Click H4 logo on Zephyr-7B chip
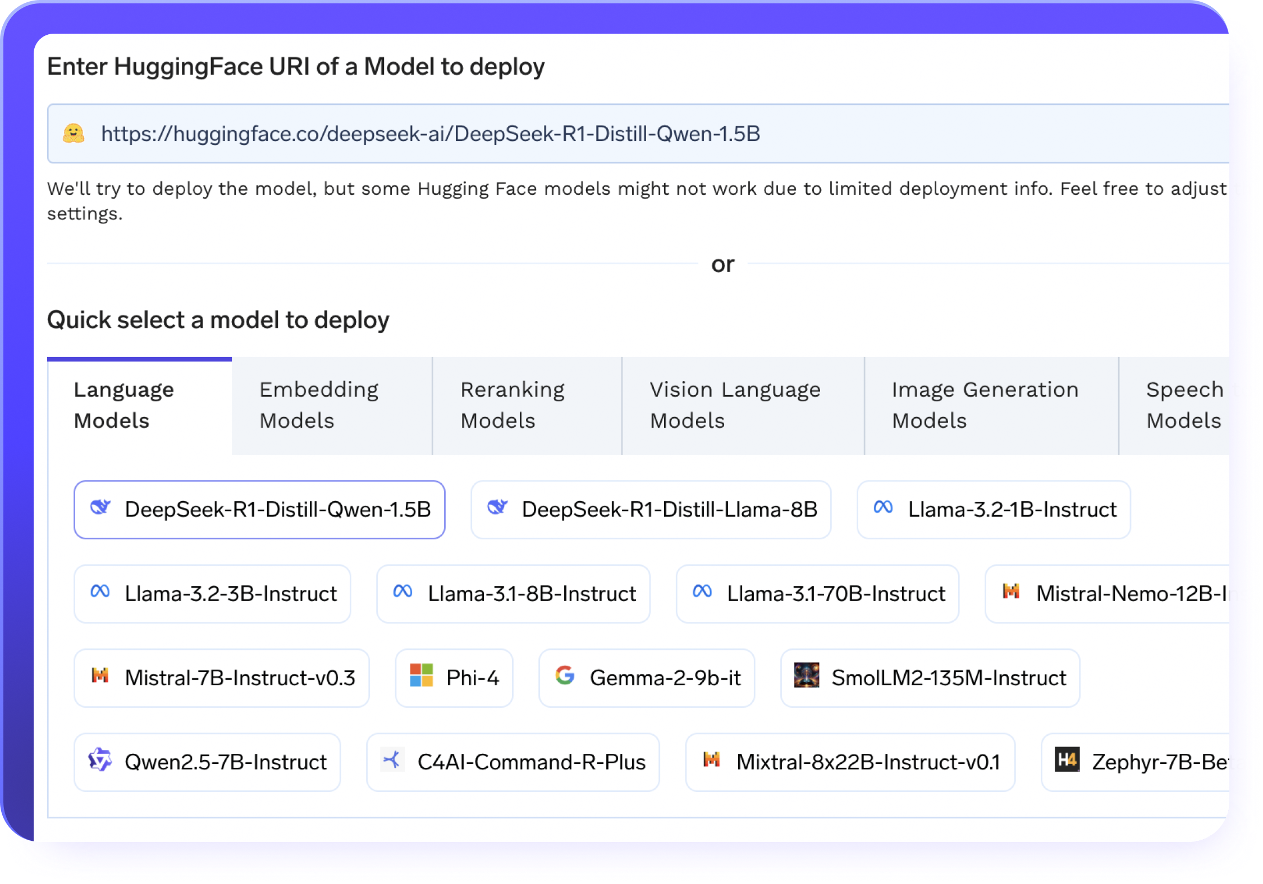 pos(1067,760)
